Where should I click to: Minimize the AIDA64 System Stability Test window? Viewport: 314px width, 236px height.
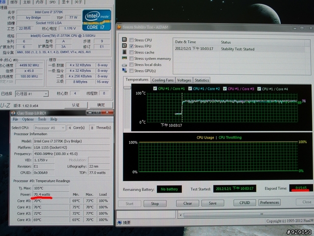tap(295, 29)
